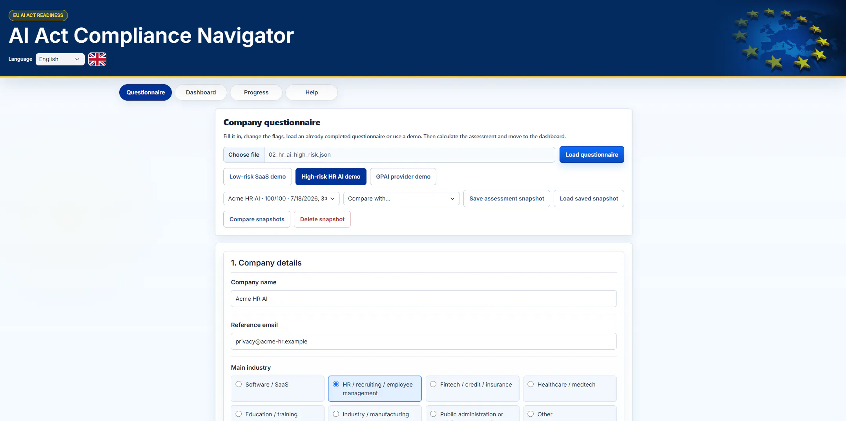
Task: Select Industry / manufacturing radio
Action: [x=336, y=414]
